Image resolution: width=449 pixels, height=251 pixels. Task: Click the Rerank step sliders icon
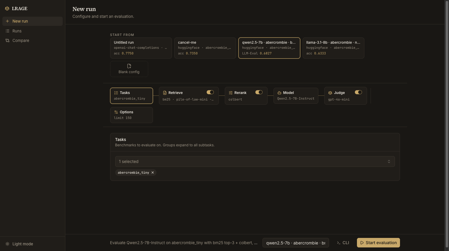(231, 93)
